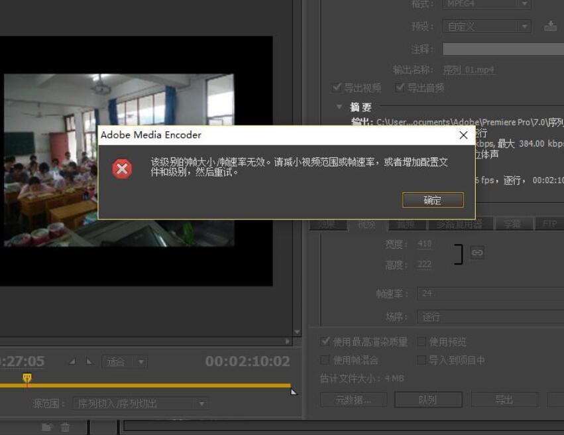Click the 高度 value 222

424,265
